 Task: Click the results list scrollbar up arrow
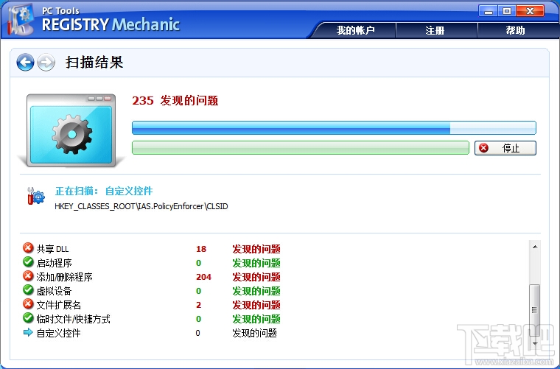point(535,247)
